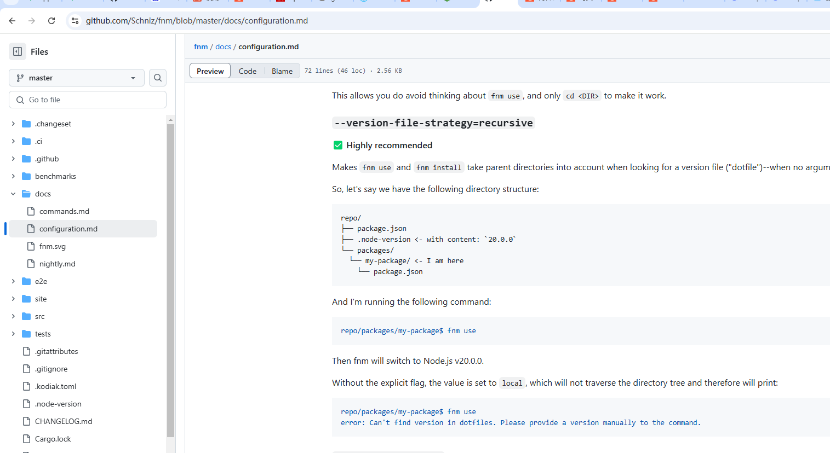Click the 'cd <DIR>' inline code
The image size is (830, 453).
pos(582,96)
